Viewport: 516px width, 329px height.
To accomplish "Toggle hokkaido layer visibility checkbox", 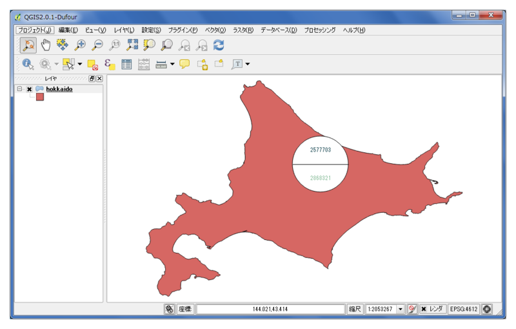I will coord(29,89).
